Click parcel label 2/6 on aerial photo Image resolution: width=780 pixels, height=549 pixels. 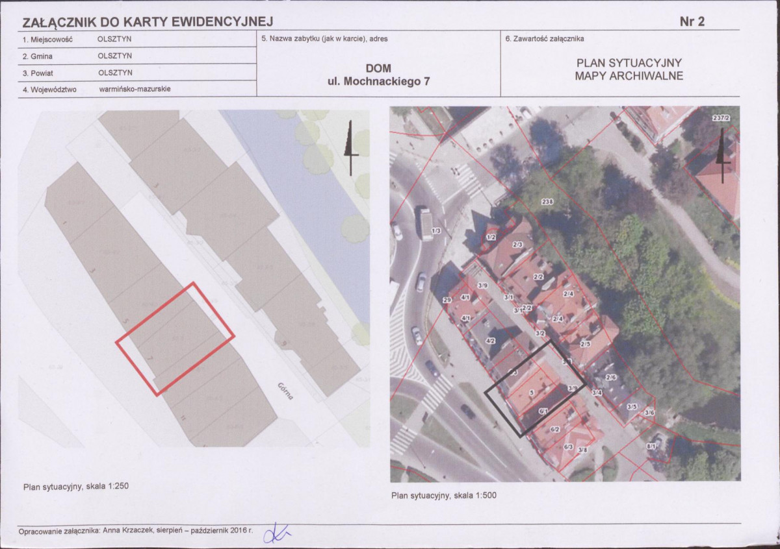click(x=610, y=378)
